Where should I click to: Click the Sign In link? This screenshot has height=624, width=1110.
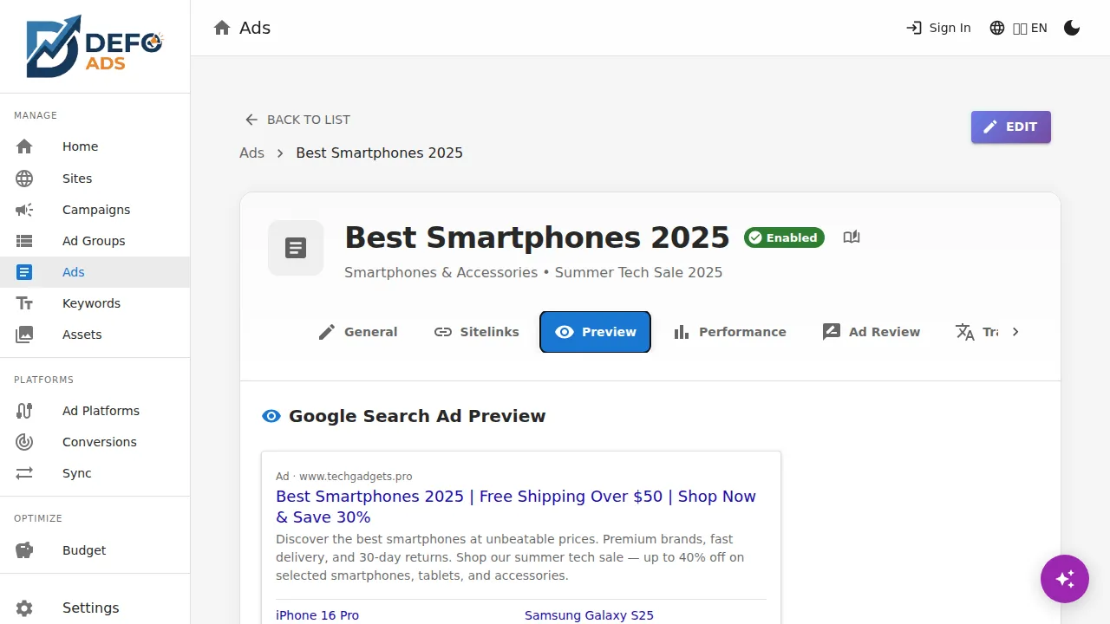938,28
